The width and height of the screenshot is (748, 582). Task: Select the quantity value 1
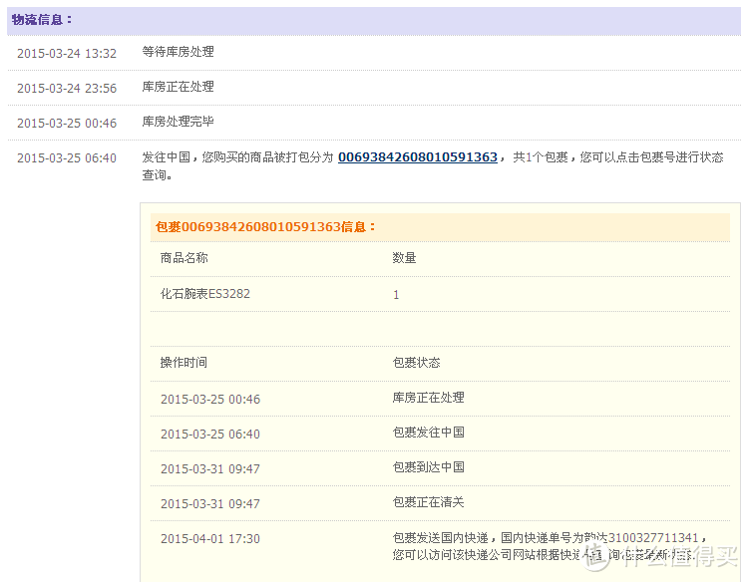pyautogui.click(x=396, y=295)
